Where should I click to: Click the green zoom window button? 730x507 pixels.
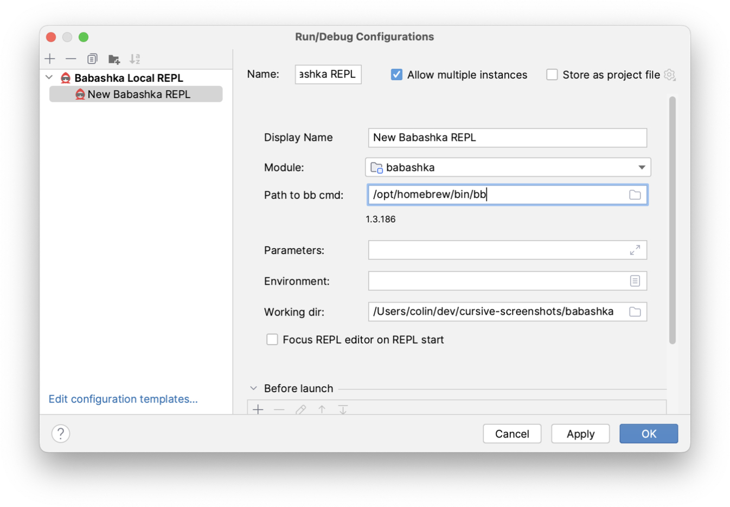tap(84, 37)
